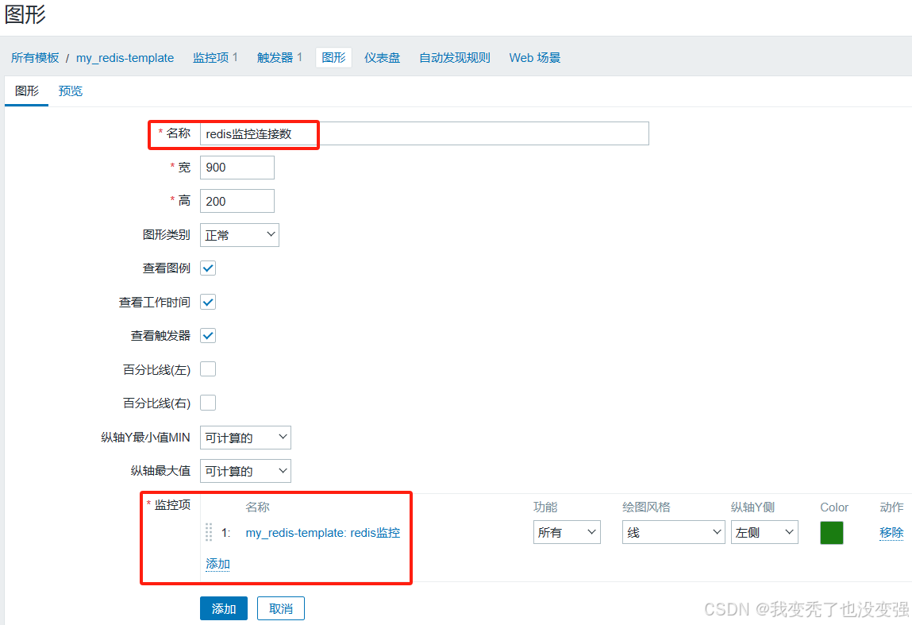Open the 所有模板 breadcrumb link
The width and height of the screenshot is (912, 625).
point(35,58)
